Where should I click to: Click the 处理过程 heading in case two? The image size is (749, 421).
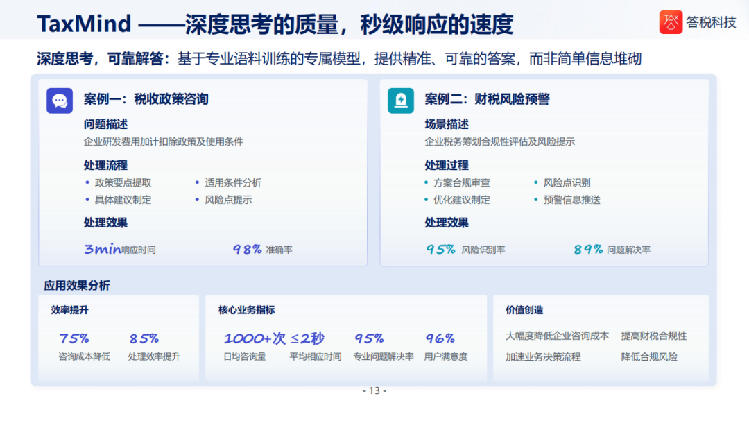(x=447, y=165)
